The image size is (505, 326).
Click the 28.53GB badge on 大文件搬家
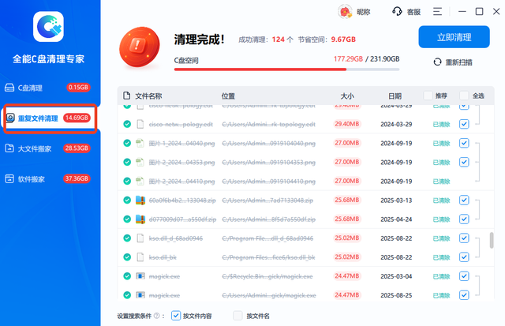point(77,148)
